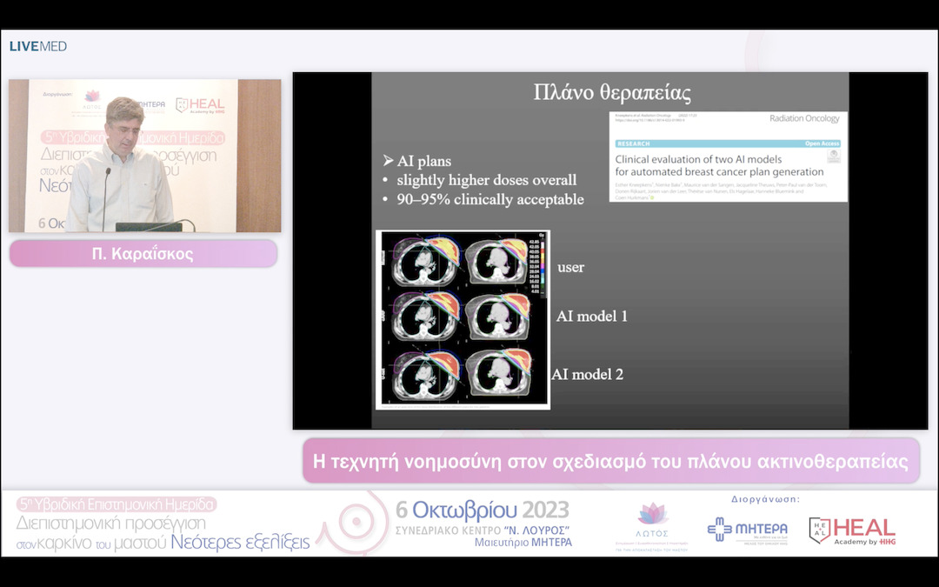Click the speaker name label Π. Καραΐσκος
The height and width of the screenshot is (587, 939).
point(143,254)
